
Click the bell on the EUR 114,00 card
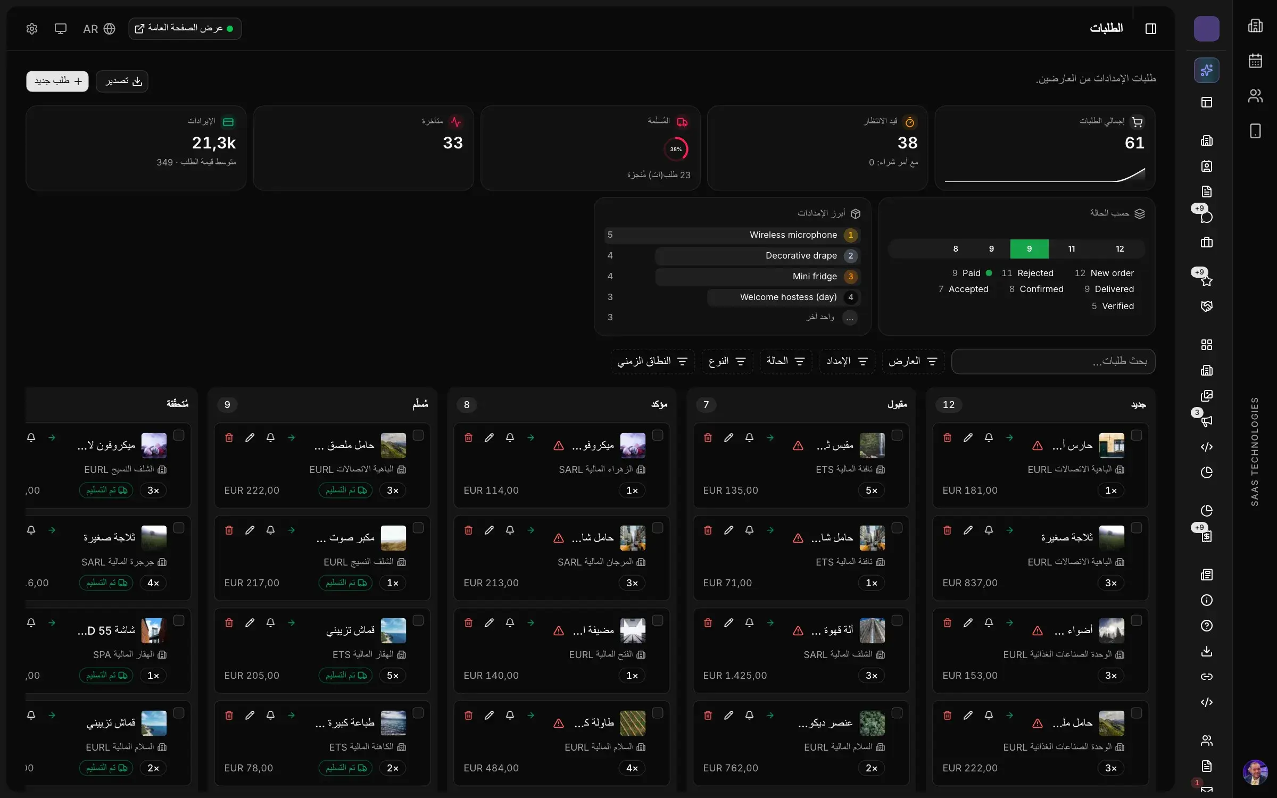click(510, 437)
